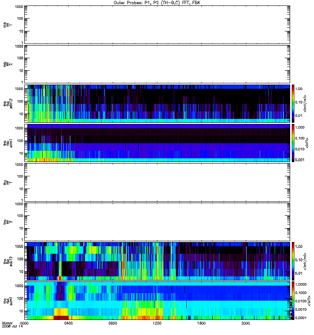Screen dimensions: 314x335
Task: Click the '<|nT|>' unit label of thc scm1 color bar
Action: pos(309,301)
